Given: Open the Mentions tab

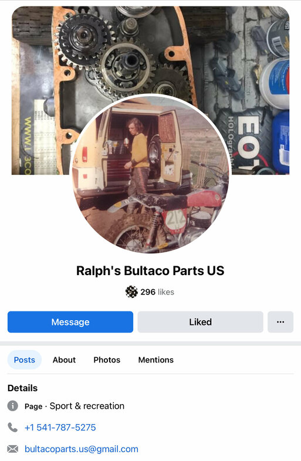Looking at the screenshot, I should click(x=156, y=360).
